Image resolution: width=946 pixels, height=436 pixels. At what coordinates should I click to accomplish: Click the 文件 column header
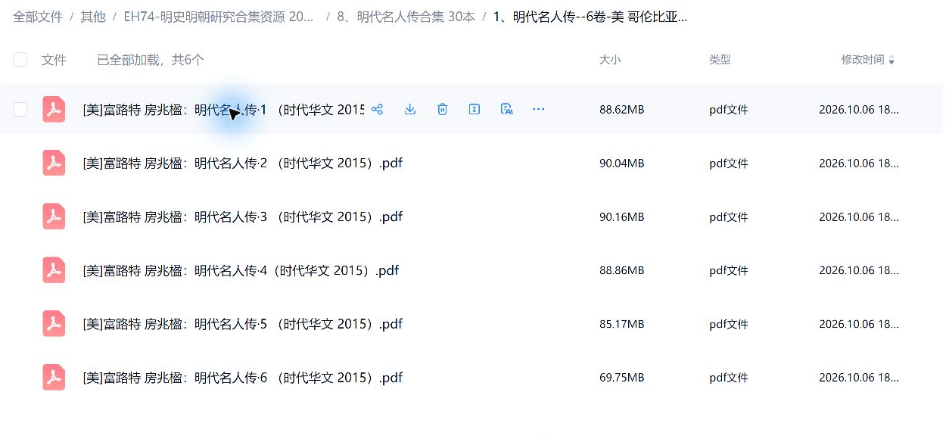pyautogui.click(x=54, y=59)
